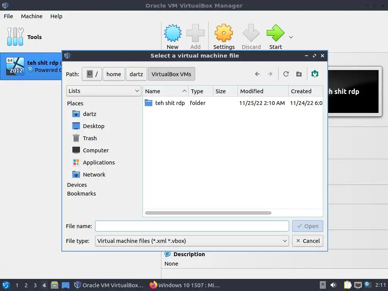388x291 pixels.
Task: Click the taskbar clock
Action: [380, 285]
